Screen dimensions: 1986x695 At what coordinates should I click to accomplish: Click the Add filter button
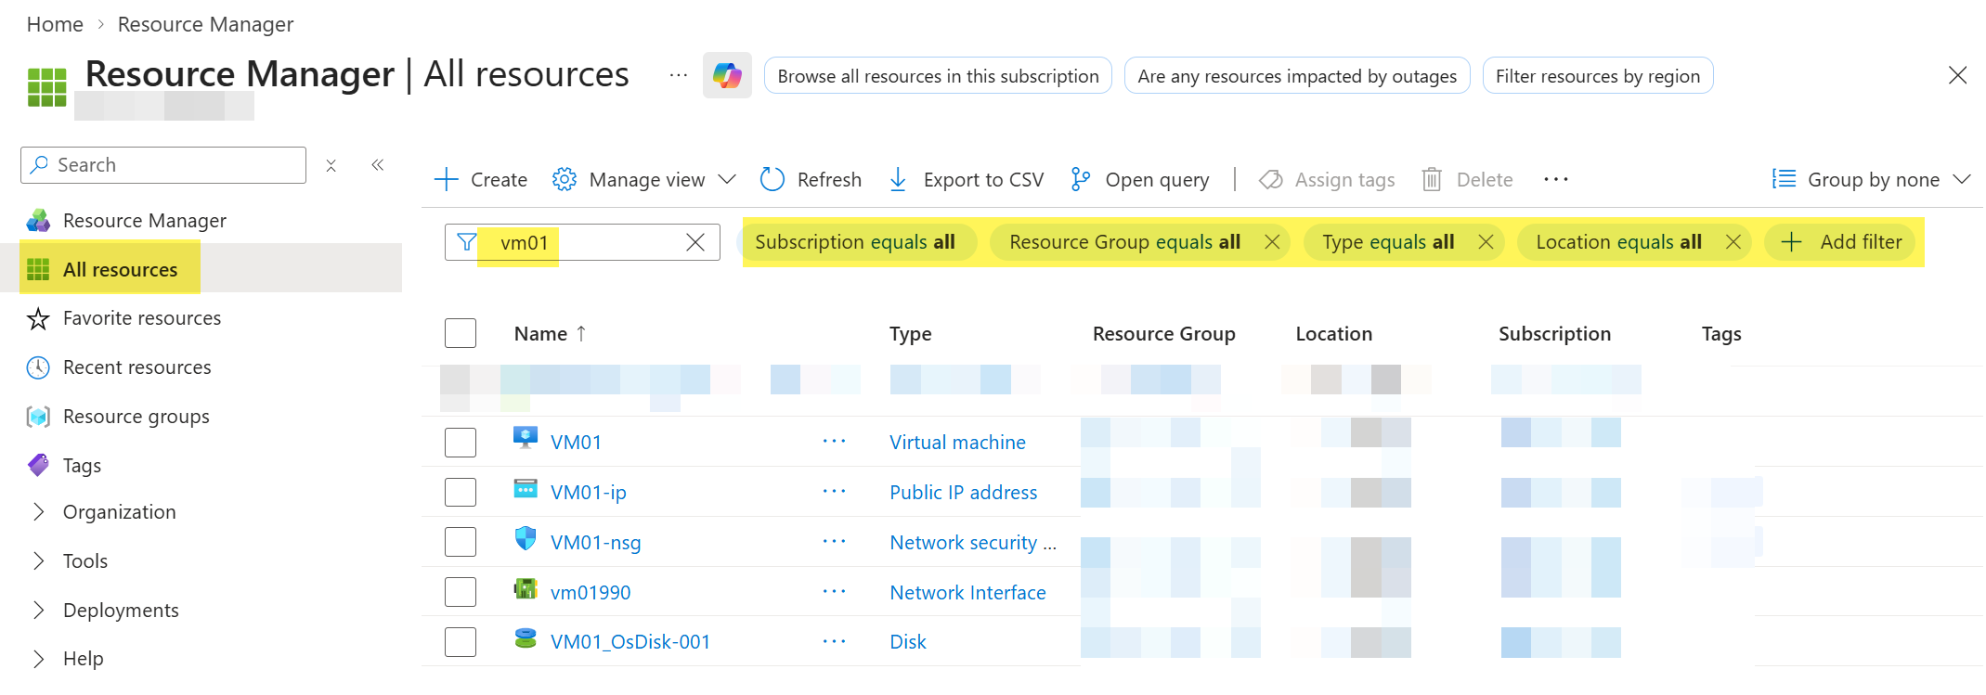[x=1841, y=242]
